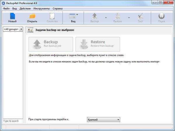The image size is (175, 131).
Task: Click the Тест checkmark toolbar icon
Action: pos(140,16)
